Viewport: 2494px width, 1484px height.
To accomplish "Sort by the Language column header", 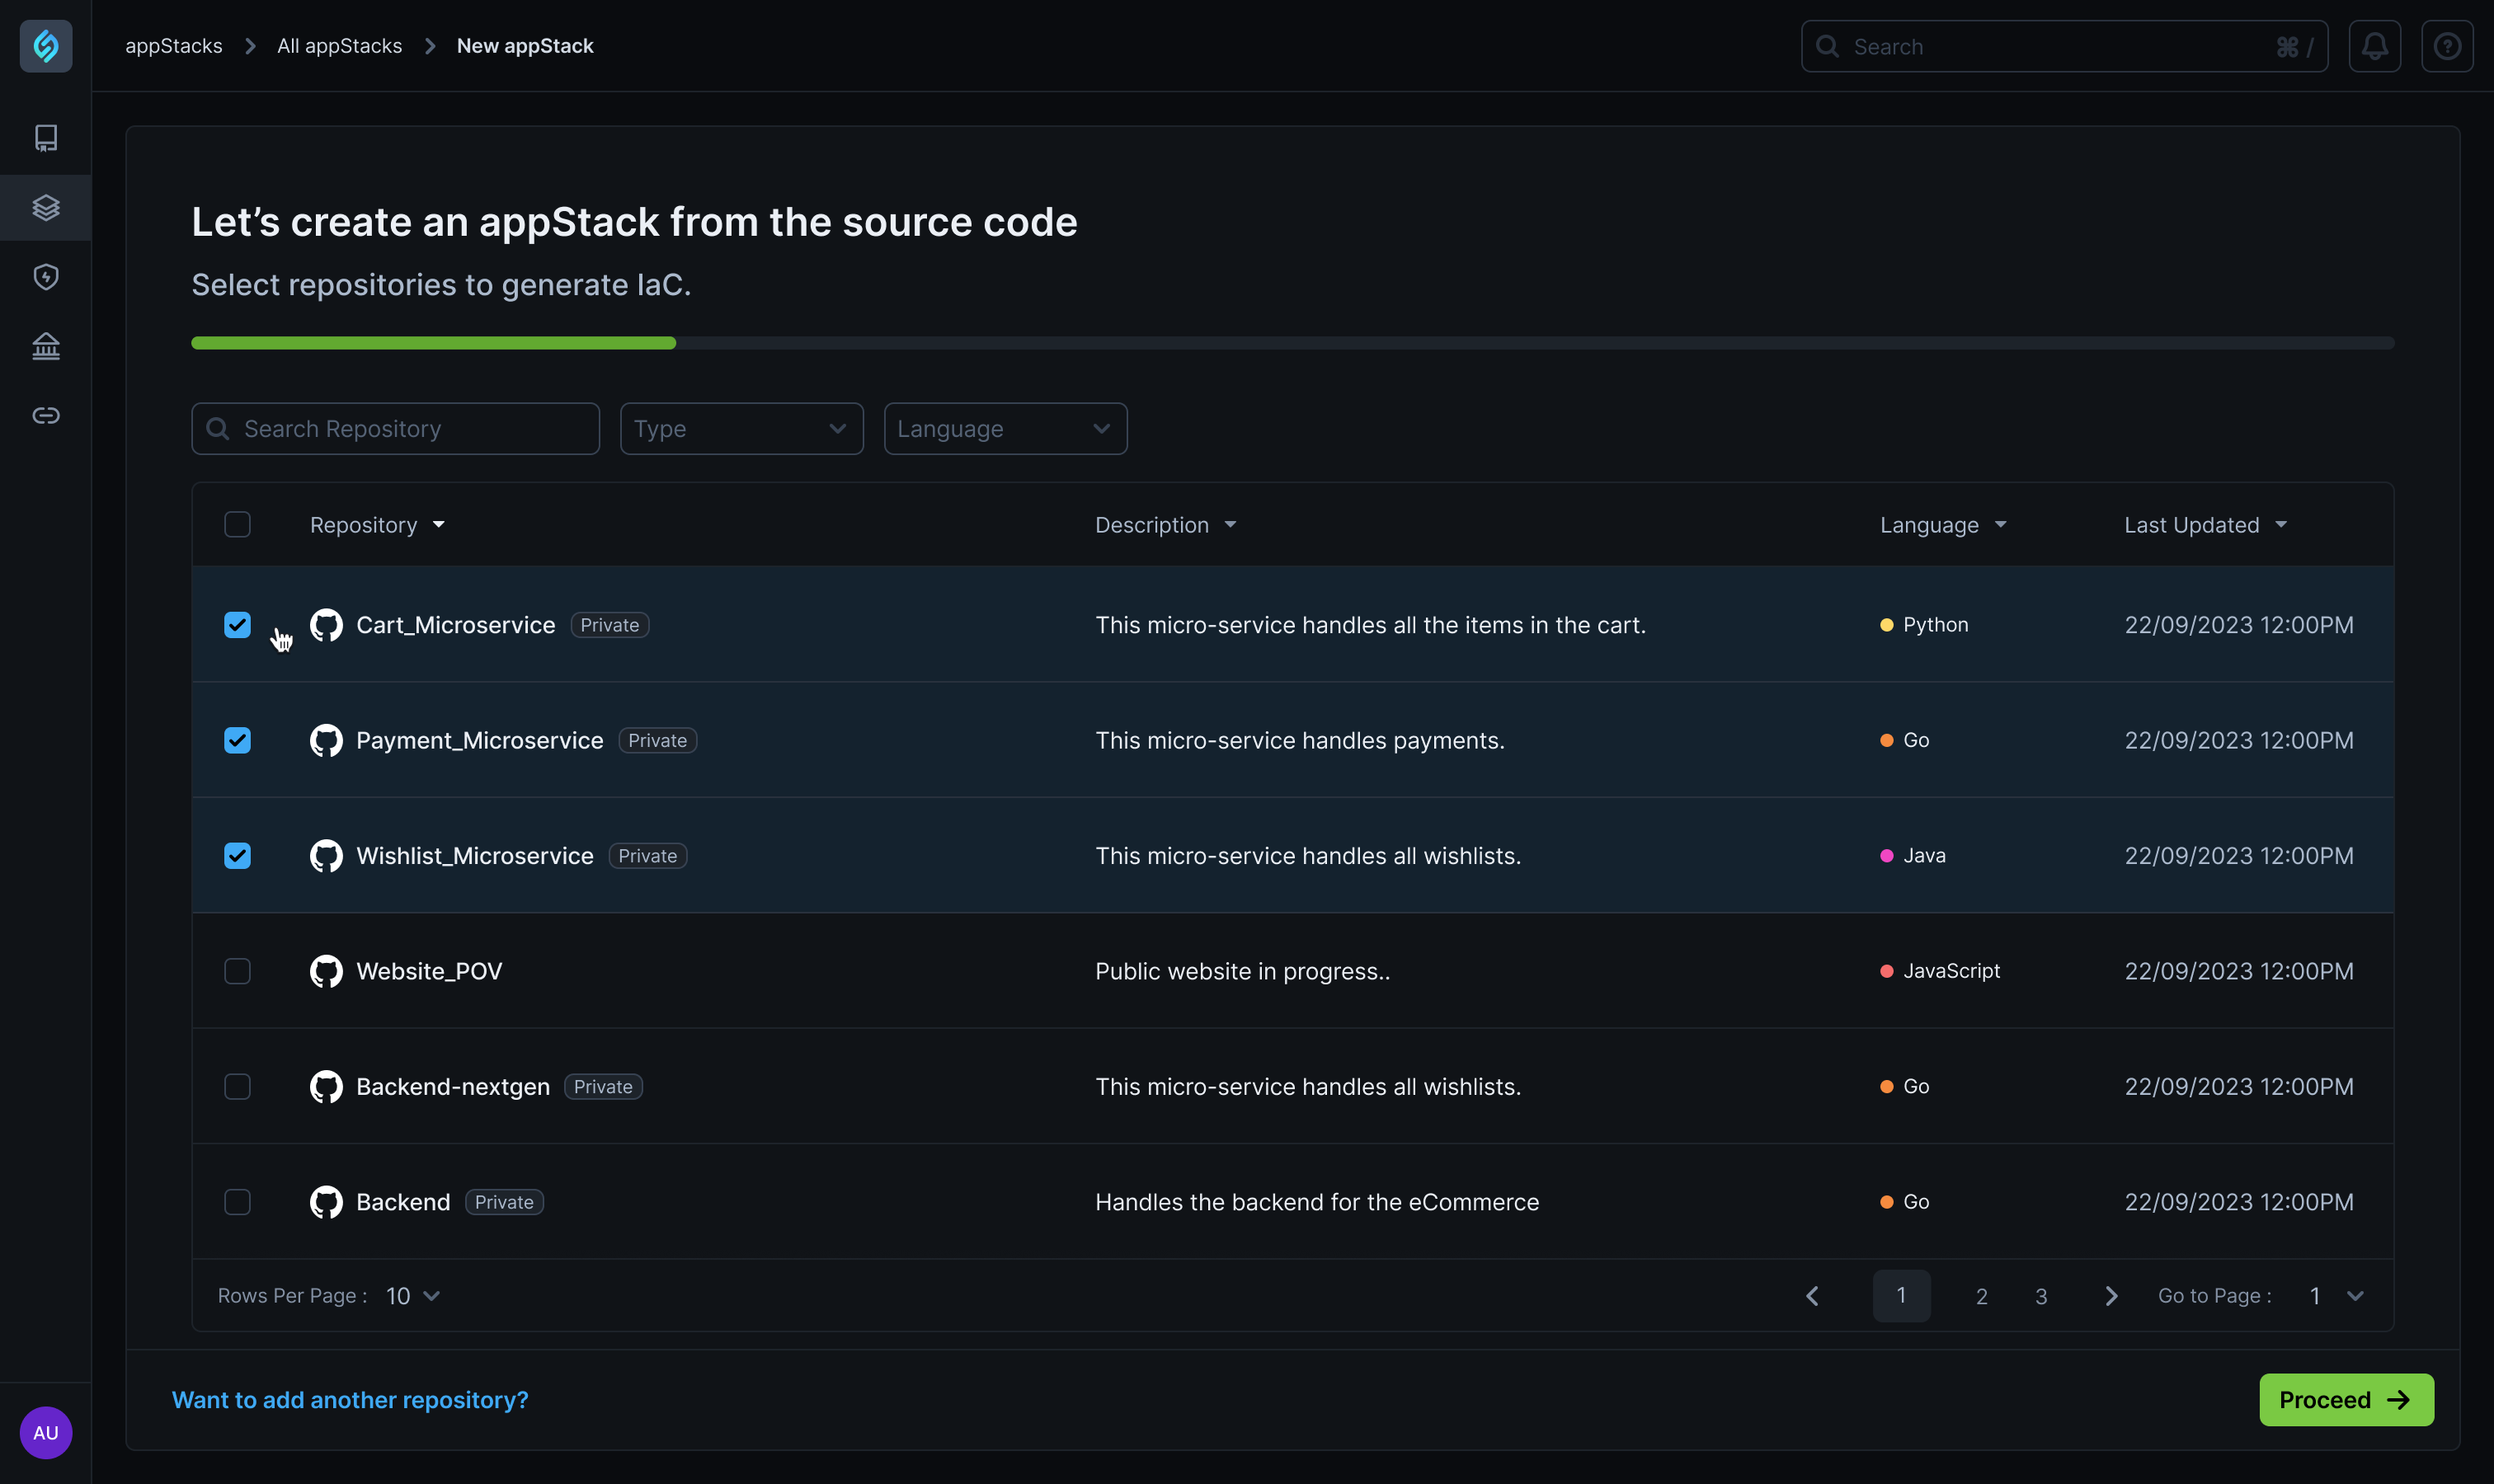I will point(1943,525).
